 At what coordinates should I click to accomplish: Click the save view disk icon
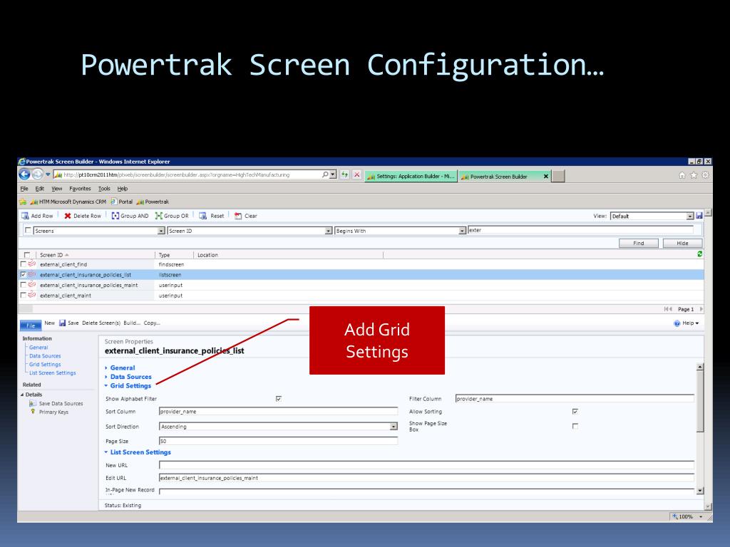(x=699, y=216)
